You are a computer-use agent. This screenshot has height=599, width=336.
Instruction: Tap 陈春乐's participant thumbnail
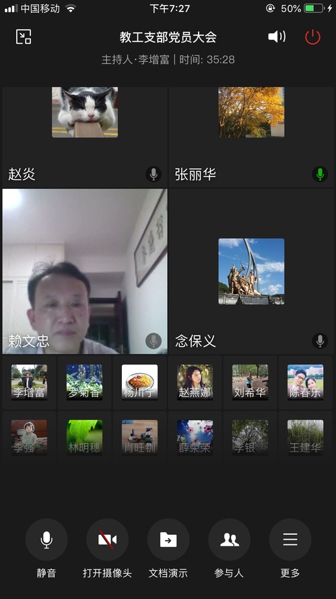point(306,382)
